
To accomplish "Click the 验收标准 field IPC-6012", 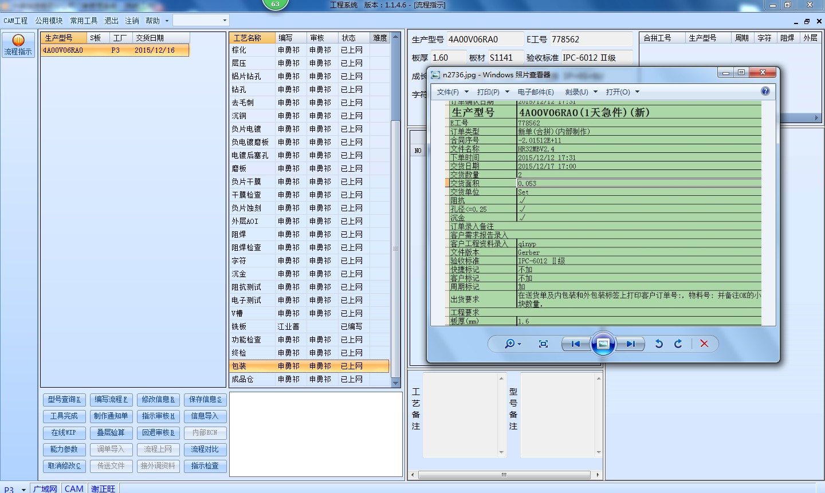I will (x=596, y=58).
